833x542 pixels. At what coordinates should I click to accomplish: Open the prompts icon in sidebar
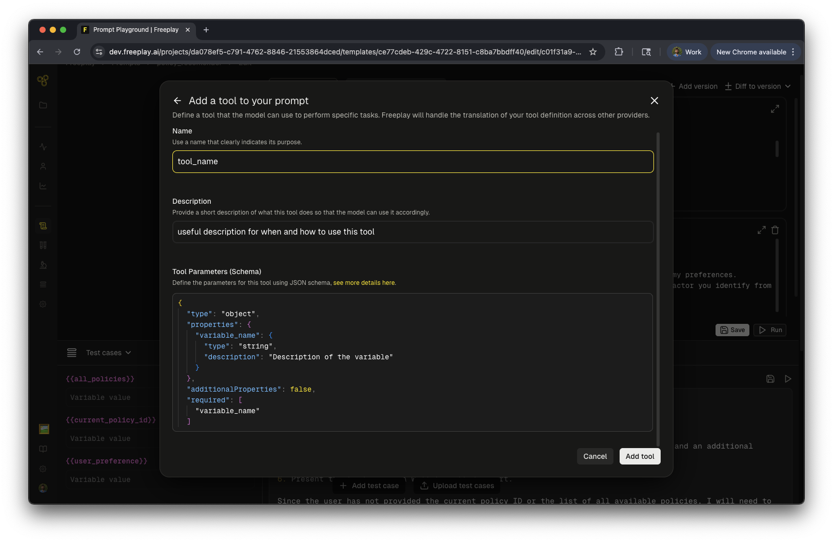coord(43,226)
